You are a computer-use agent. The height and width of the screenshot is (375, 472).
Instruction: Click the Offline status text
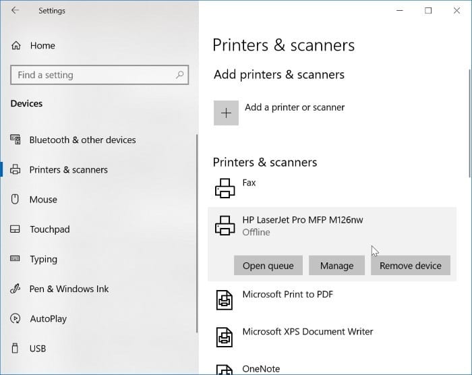(256, 232)
